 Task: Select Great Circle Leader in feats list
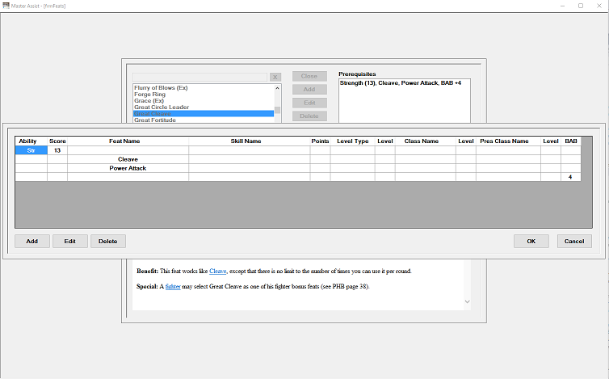coord(203,107)
